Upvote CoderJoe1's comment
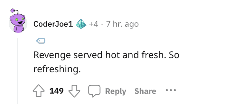Viewport: 226px width, 104px height. coord(39,91)
